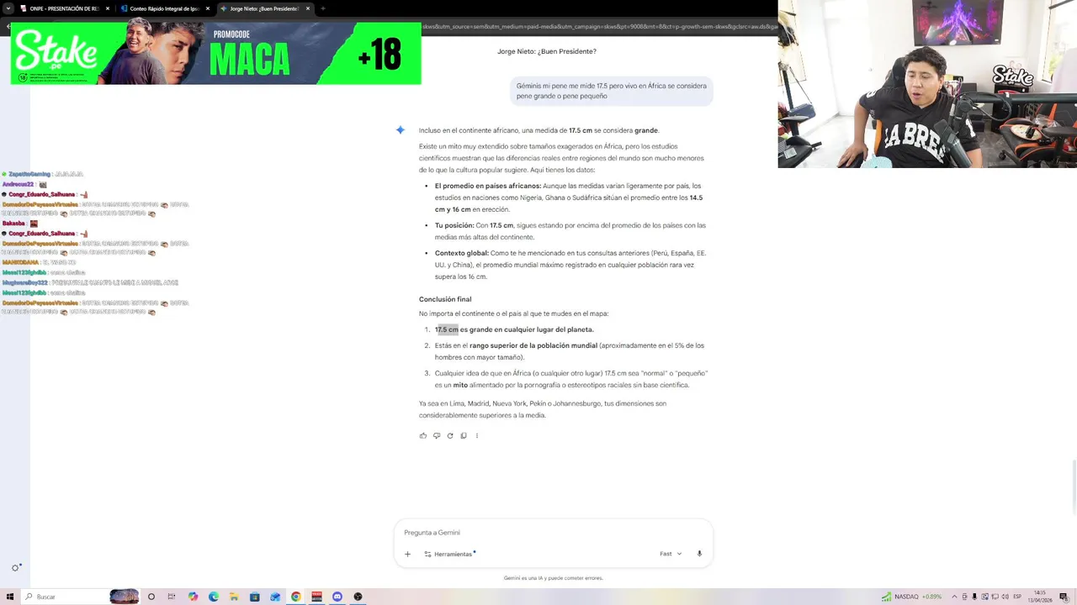The width and height of the screenshot is (1077, 605).
Task: Open the tab search dropdown arrow
Action: [x=8, y=8]
